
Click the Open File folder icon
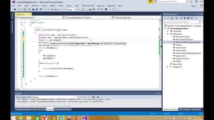[30, 9]
